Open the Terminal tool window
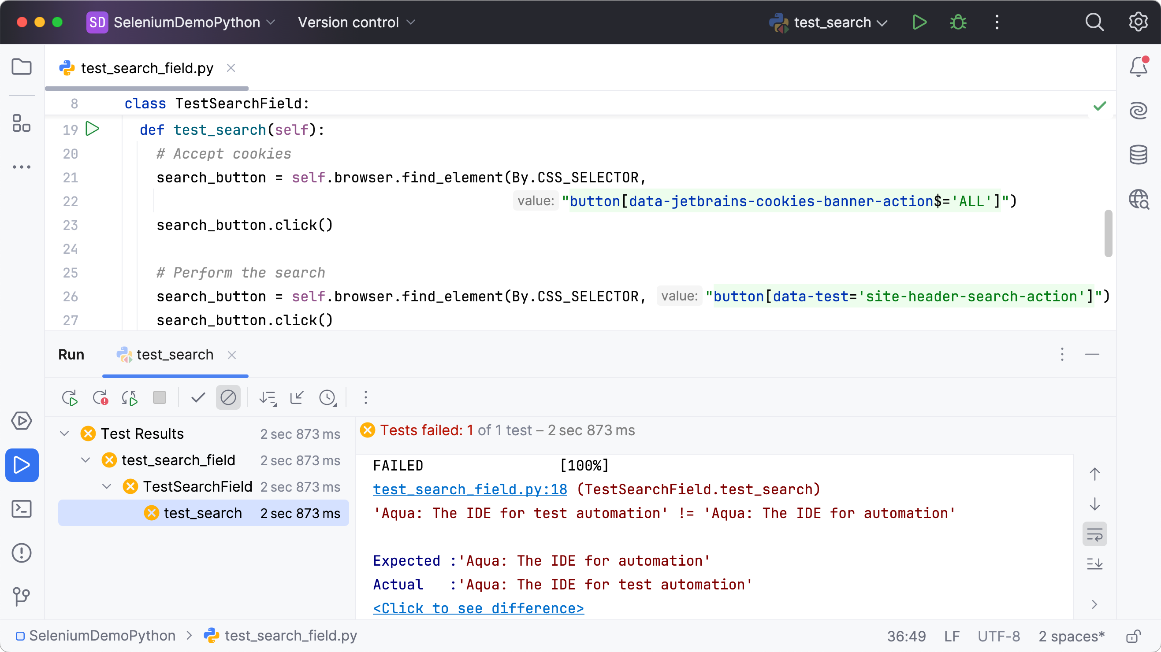 click(22, 509)
